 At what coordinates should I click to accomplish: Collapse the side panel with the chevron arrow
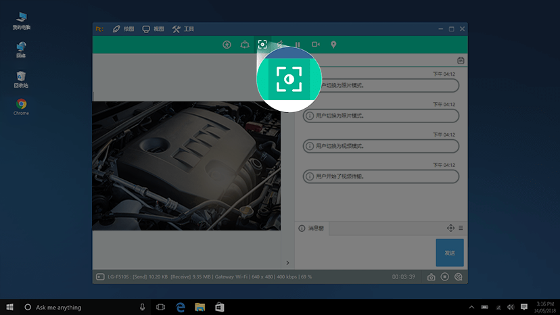tap(287, 263)
